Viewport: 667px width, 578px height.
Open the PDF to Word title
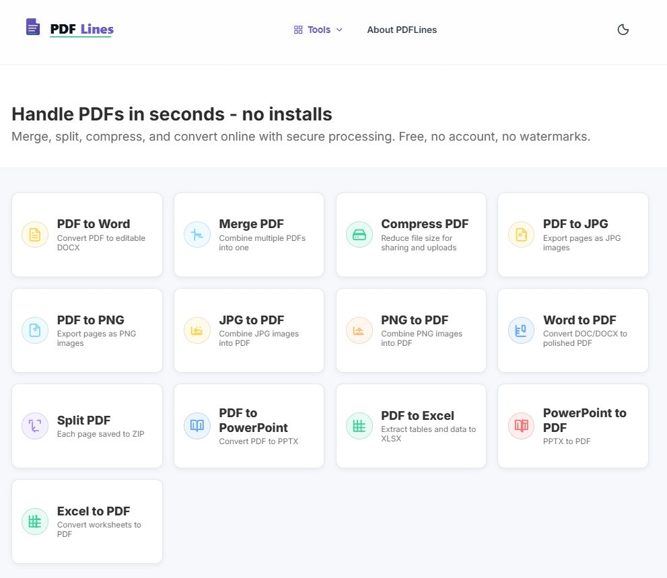pyautogui.click(x=94, y=223)
